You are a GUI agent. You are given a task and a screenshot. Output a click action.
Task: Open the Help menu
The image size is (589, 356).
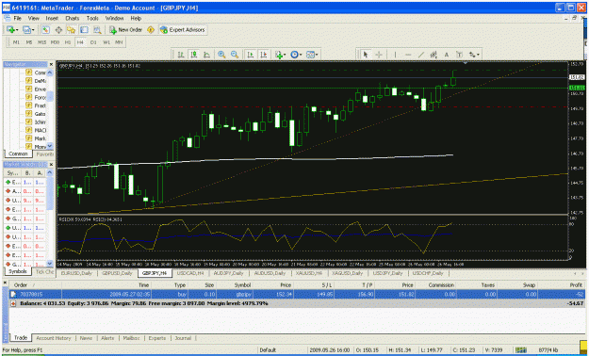pos(136,18)
